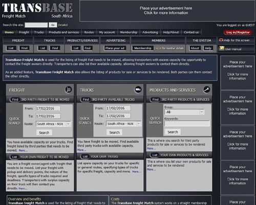Open the My account menu item

[107, 32]
